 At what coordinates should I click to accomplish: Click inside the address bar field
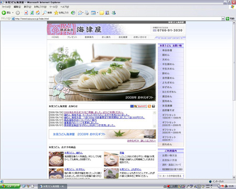coord(116,18)
